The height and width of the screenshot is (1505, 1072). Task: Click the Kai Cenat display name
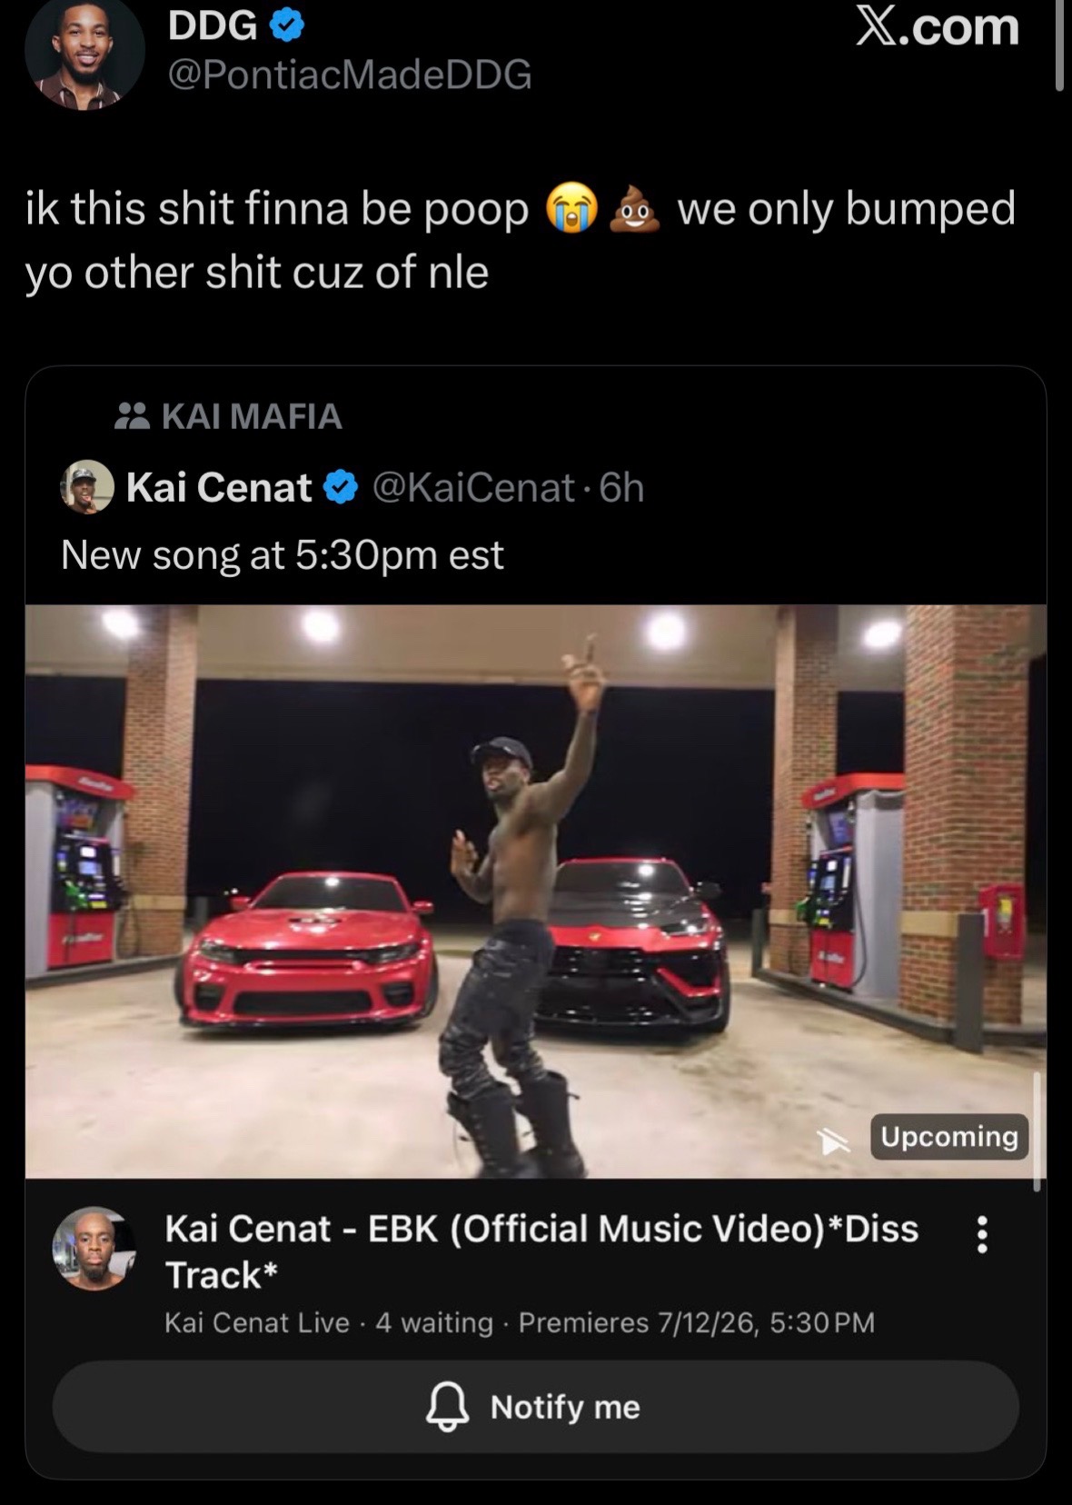coord(219,488)
